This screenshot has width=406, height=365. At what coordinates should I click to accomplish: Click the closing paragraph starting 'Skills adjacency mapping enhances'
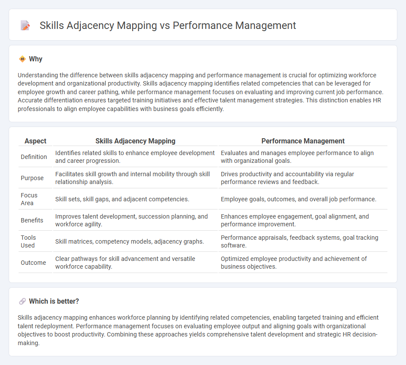198,330
